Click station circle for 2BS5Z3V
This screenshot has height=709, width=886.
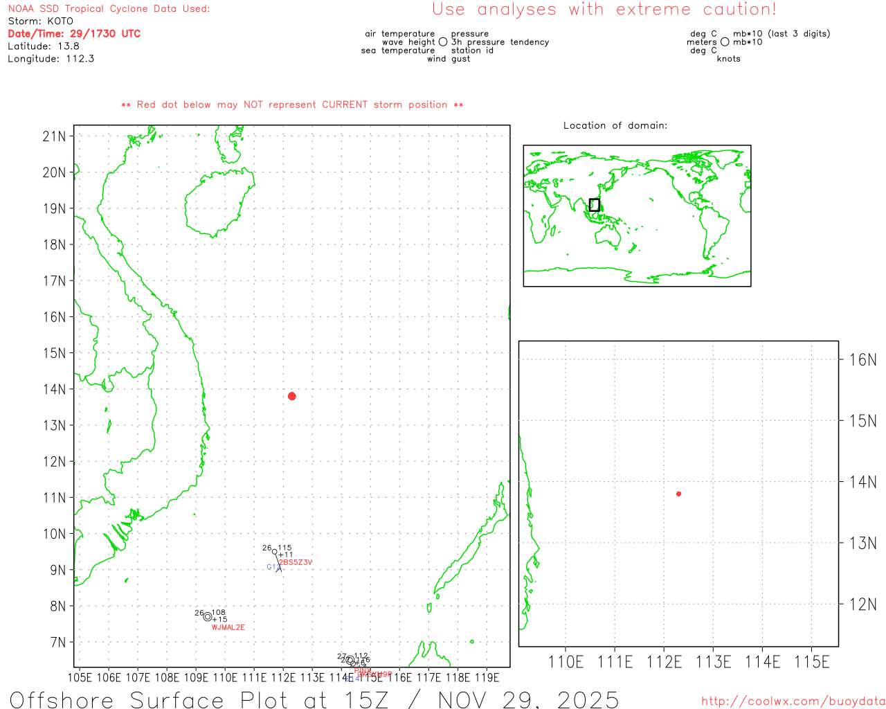coord(275,552)
